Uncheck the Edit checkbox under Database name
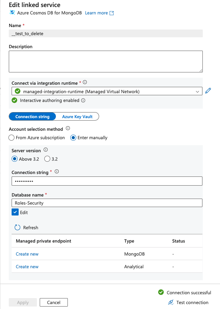The image size is (220, 309). (15, 212)
